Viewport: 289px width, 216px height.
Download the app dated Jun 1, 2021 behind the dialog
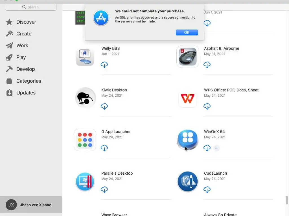[x=207, y=23]
